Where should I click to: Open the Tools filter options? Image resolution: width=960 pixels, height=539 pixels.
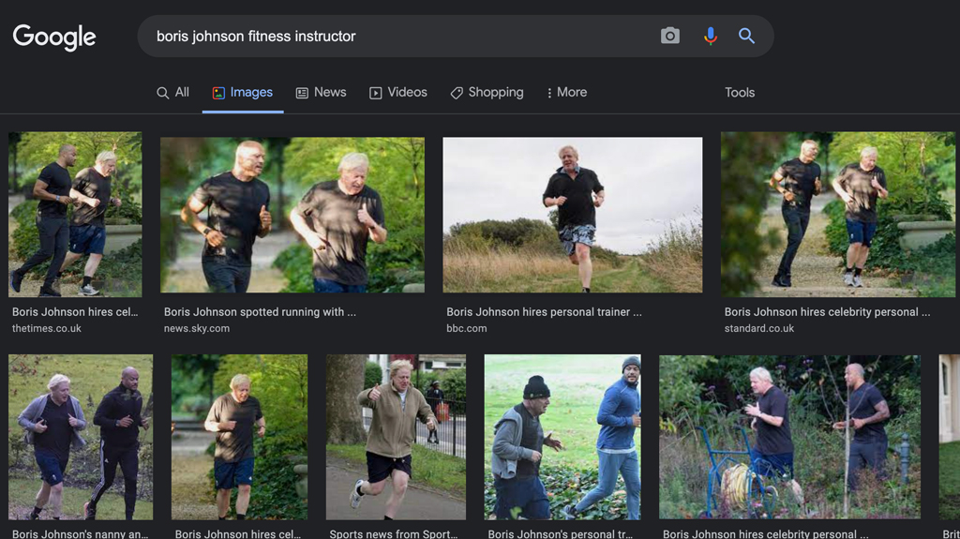point(739,92)
